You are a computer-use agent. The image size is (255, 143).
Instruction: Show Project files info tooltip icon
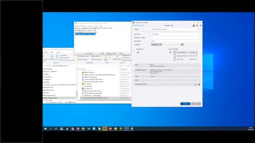pyautogui.click(x=177, y=49)
